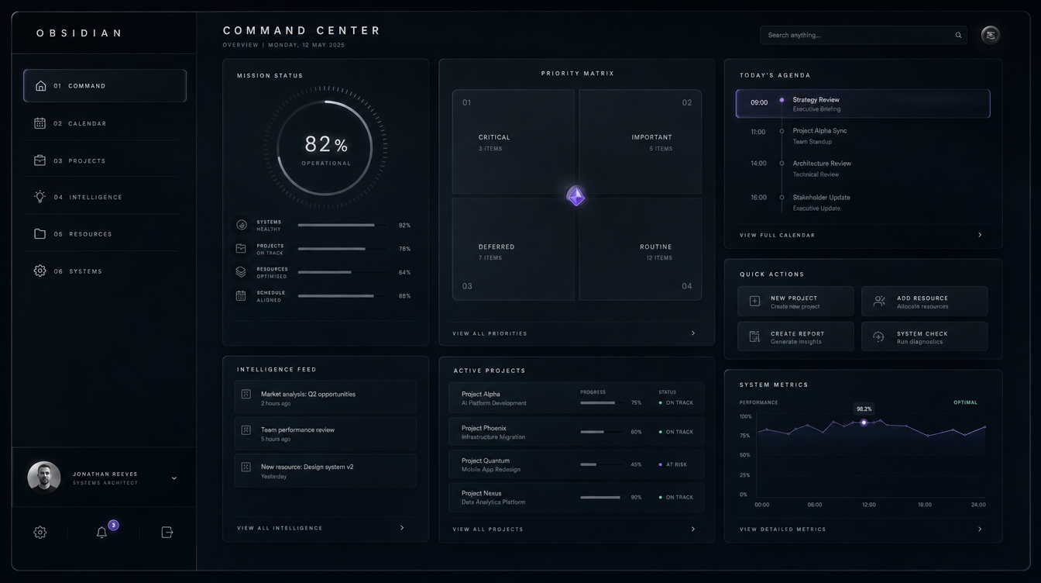Click the purple gem in Priority Matrix center

(575, 195)
